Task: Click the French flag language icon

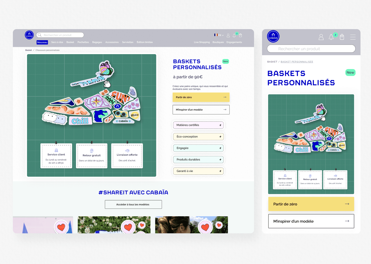Action: [x=216, y=35]
